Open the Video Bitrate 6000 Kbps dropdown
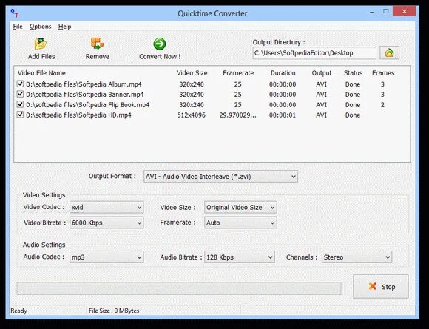 click(x=107, y=223)
